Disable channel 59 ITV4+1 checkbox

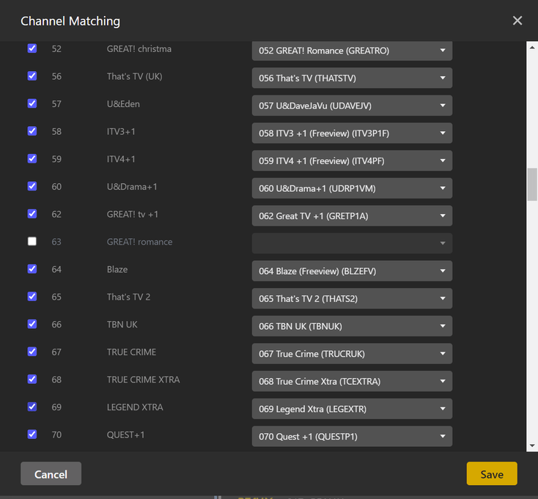click(32, 159)
